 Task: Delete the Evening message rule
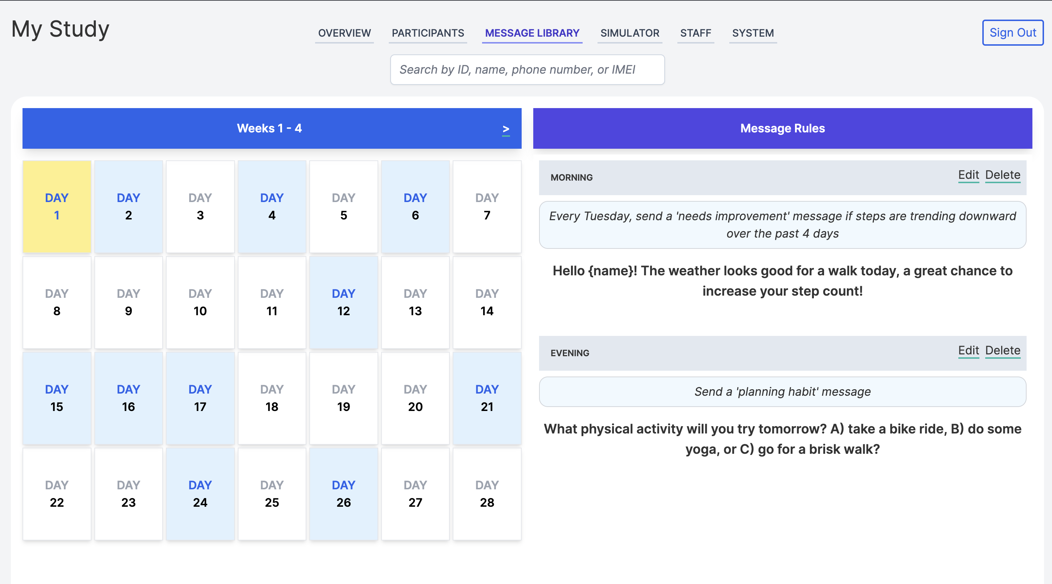(1003, 350)
